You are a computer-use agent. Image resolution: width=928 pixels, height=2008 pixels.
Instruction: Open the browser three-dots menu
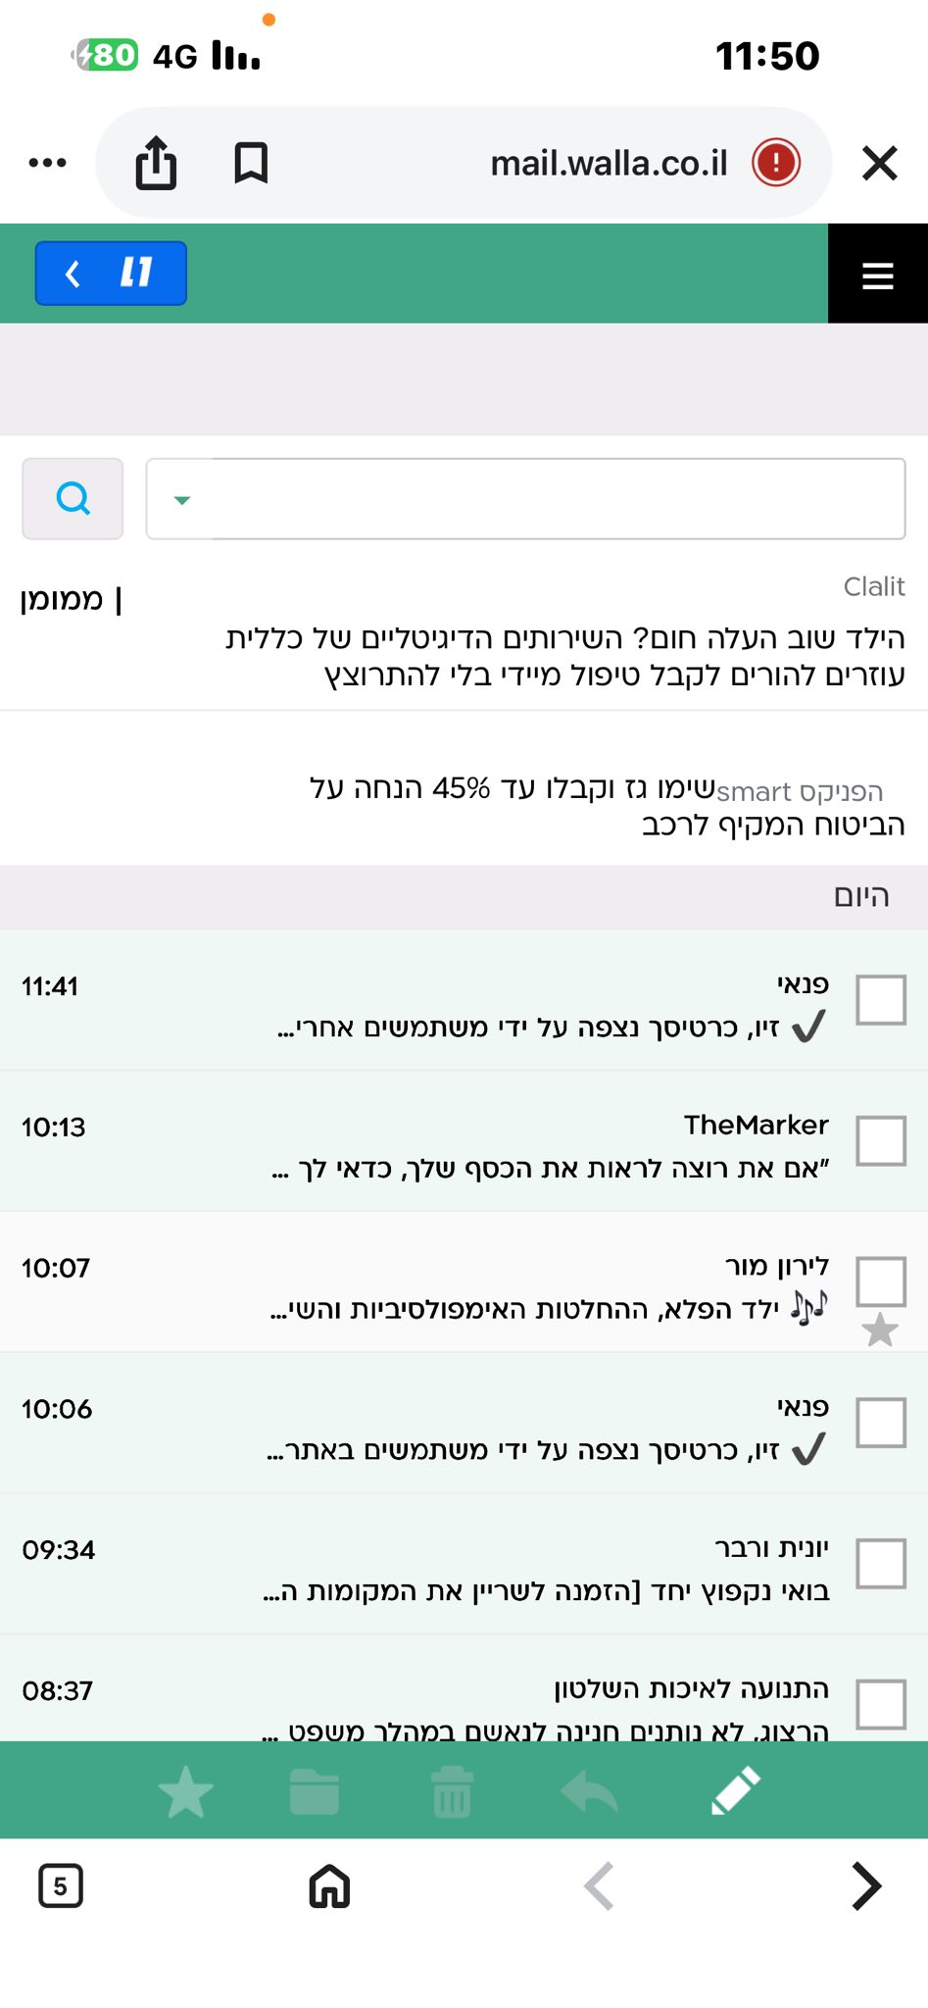47,163
